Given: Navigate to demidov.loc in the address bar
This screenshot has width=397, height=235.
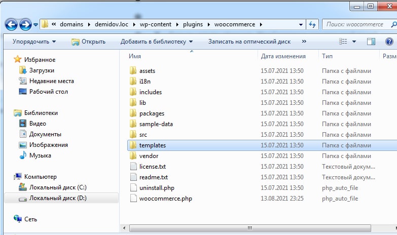Looking at the screenshot, I should [112, 24].
